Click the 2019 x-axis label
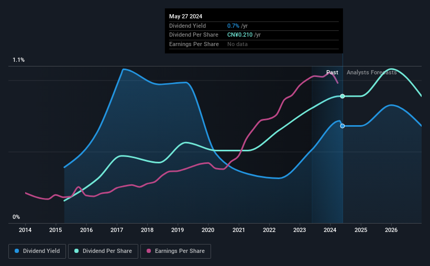Screen dimensions: 430x266 (178, 230)
